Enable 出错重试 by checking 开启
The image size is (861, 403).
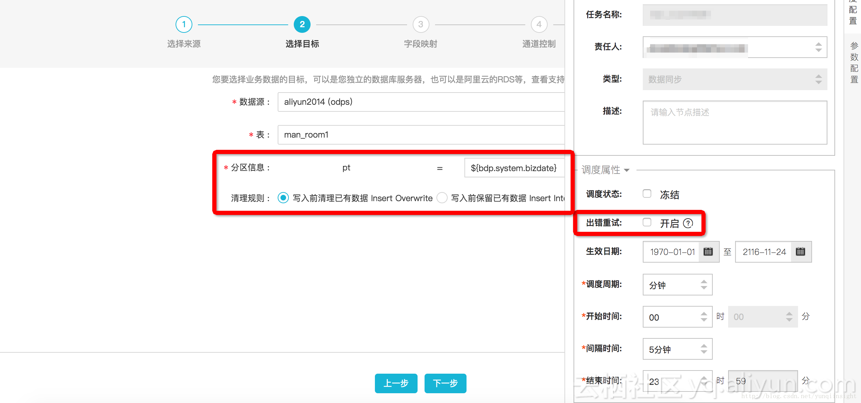pos(647,222)
